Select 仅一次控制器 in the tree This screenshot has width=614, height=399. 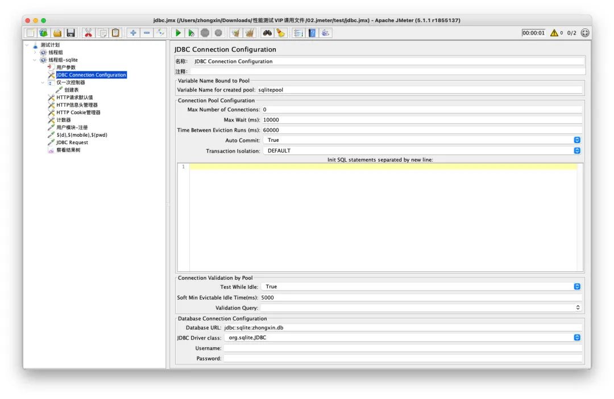[70, 82]
